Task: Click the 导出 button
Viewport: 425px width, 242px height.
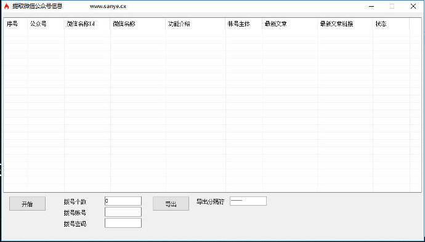Action: point(171,204)
